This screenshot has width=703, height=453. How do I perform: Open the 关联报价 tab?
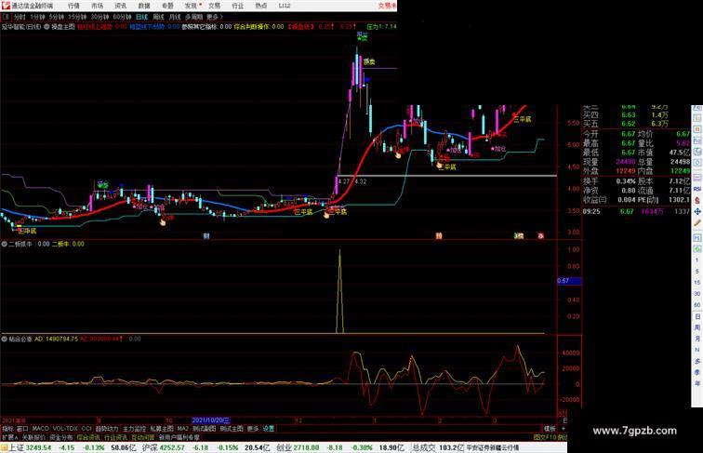33,437
